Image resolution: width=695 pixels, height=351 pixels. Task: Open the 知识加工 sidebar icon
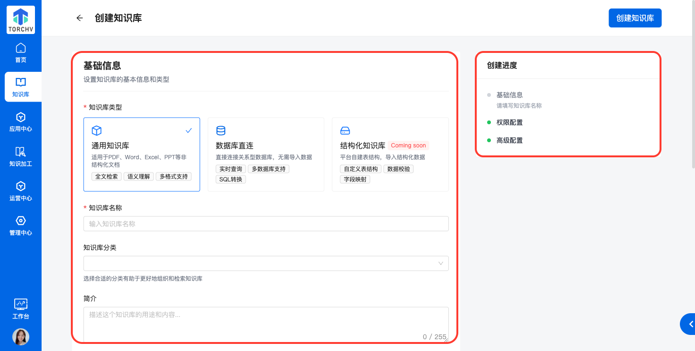click(x=21, y=152)
